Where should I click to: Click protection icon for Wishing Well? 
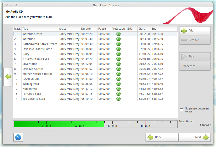point(118,84)
